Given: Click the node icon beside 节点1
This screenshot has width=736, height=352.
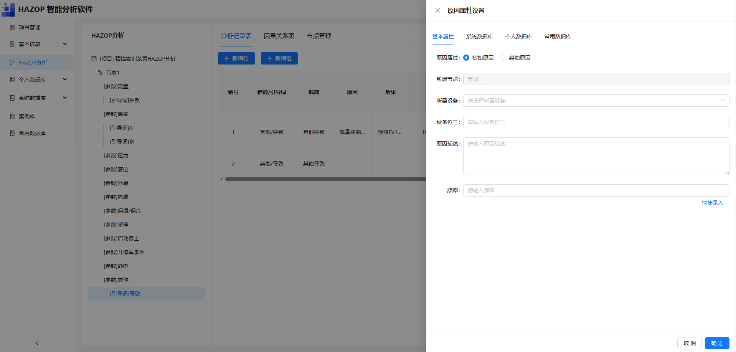Looking at the screenshot, I should coord(100,73).
